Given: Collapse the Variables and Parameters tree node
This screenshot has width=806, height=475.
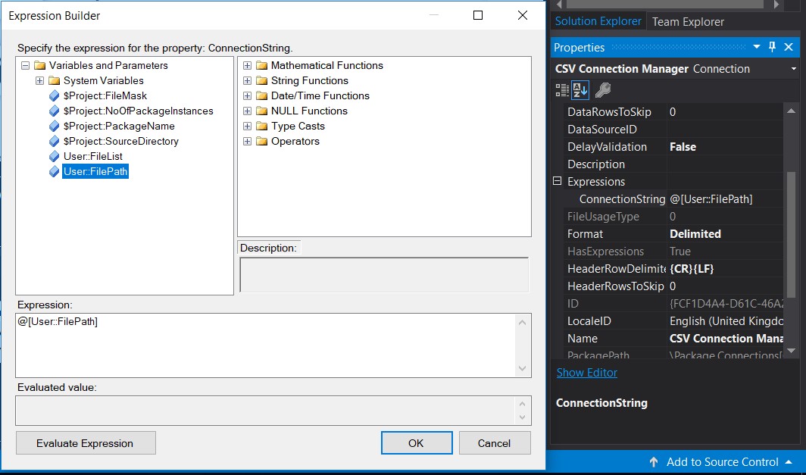Looking at the screenshot, I should pyautogui.click(x=26, y=66).
